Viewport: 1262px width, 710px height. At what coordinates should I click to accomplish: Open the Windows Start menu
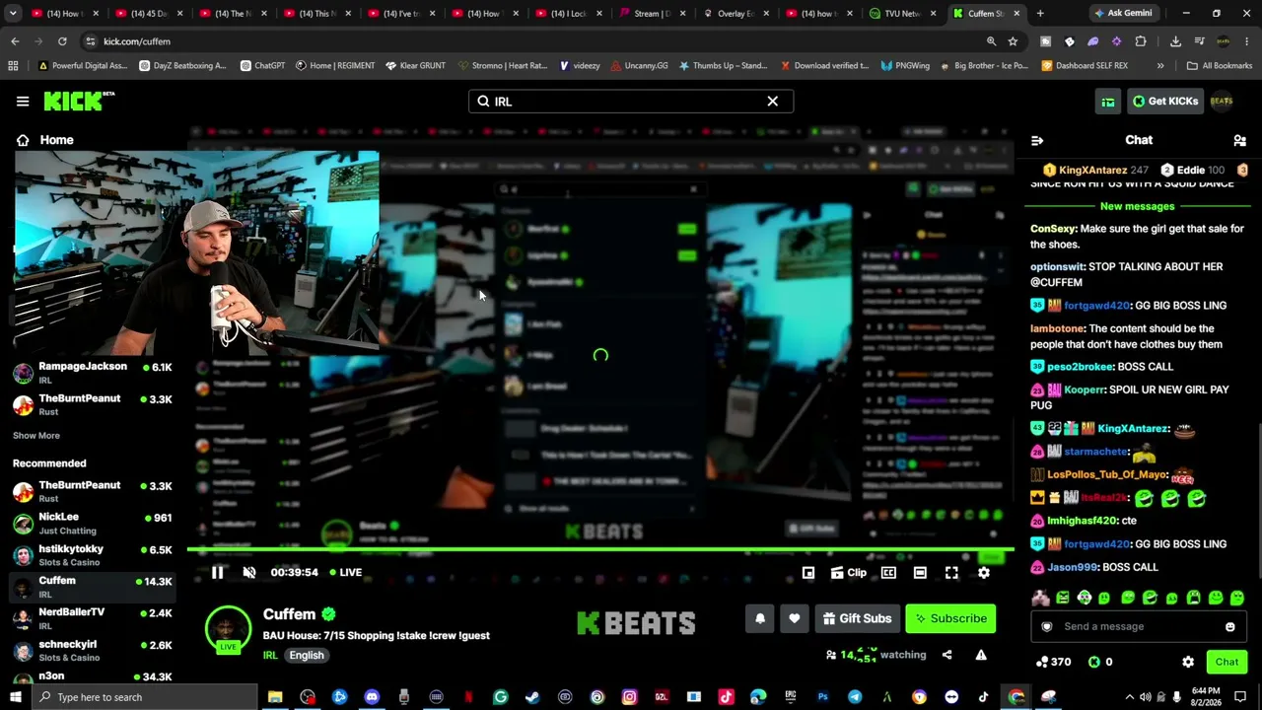pos(16,697)
